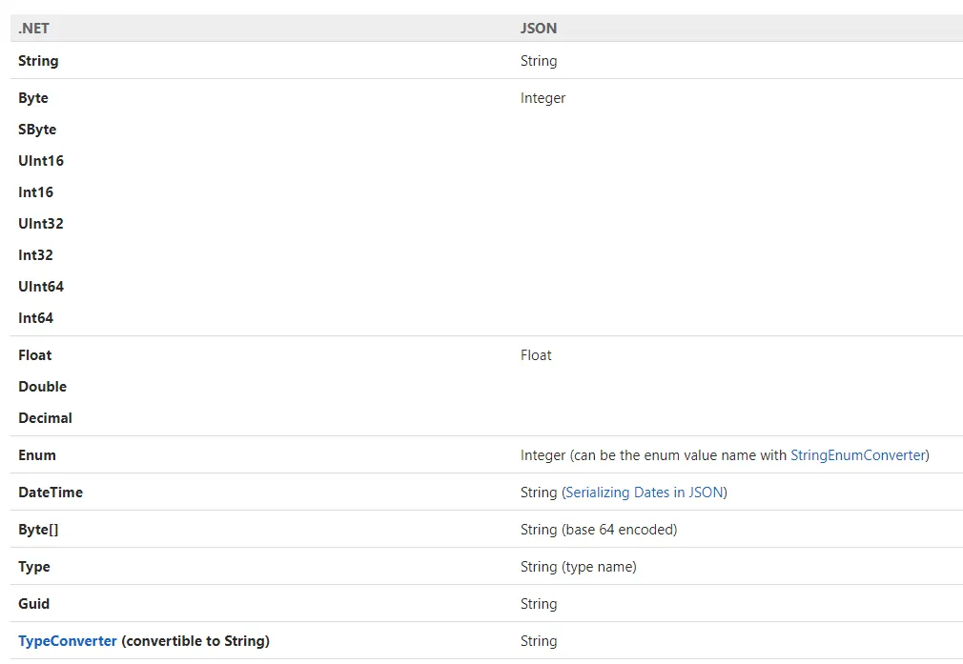Open the StringEnumConverter link
963x664 pixels.
[x=858, y=455]
